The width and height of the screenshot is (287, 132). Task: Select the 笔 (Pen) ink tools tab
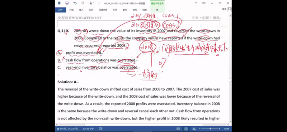[157, 10]
